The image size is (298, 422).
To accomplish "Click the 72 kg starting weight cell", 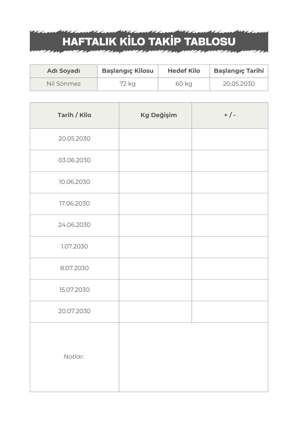I will [128, 84].
